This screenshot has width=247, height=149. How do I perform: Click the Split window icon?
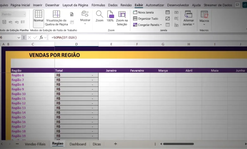point(168,12)
